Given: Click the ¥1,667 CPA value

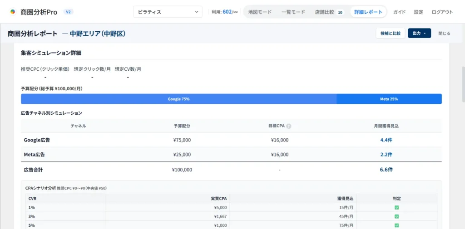Looking at the screenshot, I should 220,216.
